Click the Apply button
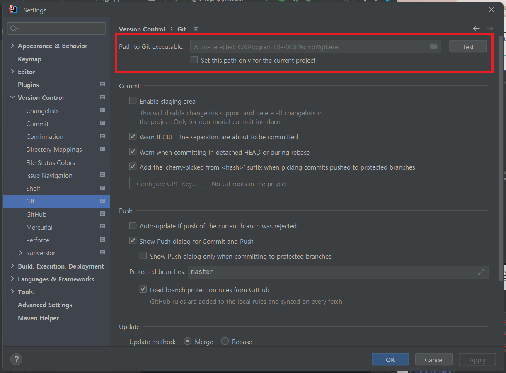The width and height of the screenshot is (506, 373). pyautogui.click(x=477, y=359)
